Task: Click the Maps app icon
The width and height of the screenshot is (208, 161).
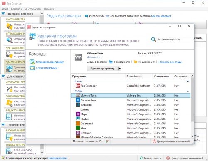Action: 78,114
